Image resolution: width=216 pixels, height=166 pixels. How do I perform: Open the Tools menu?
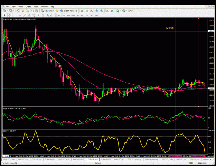[36, 7]
